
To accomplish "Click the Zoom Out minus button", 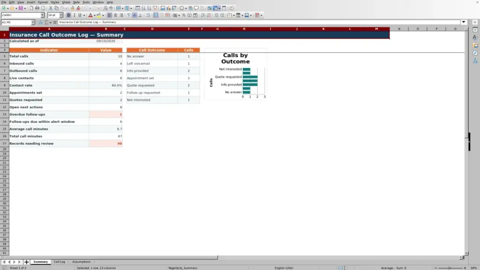I will (435, 268).
